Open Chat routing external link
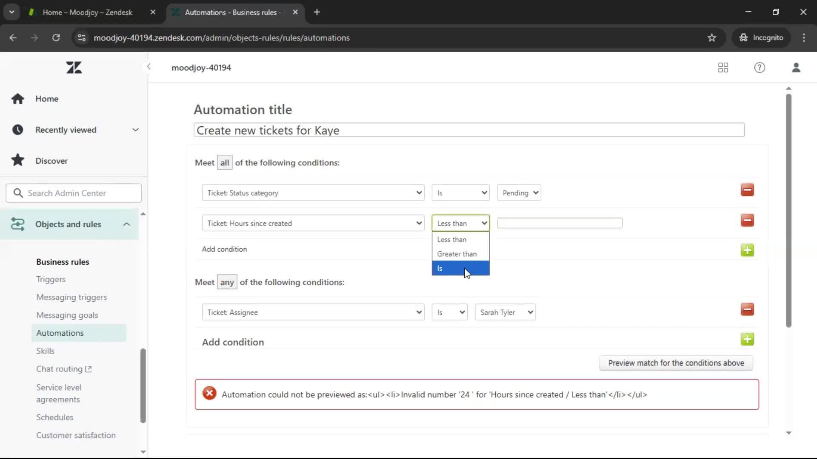Image resolution: width=817 pixels, height=459 pixels. (x=64, y=369)
